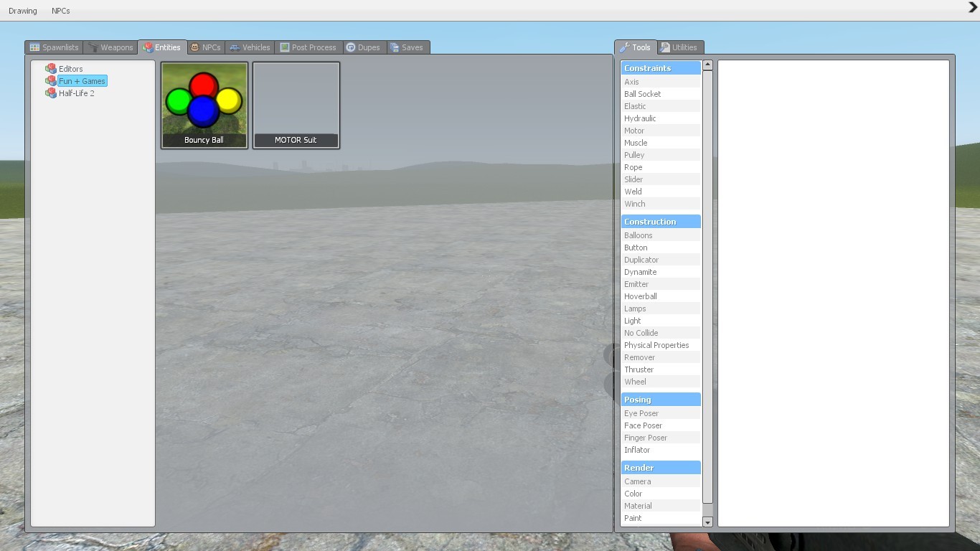The width and height of the screenshot is (980, 551).
Task: Click the Post Process tab picture icon
Action: tap(285, 47)
